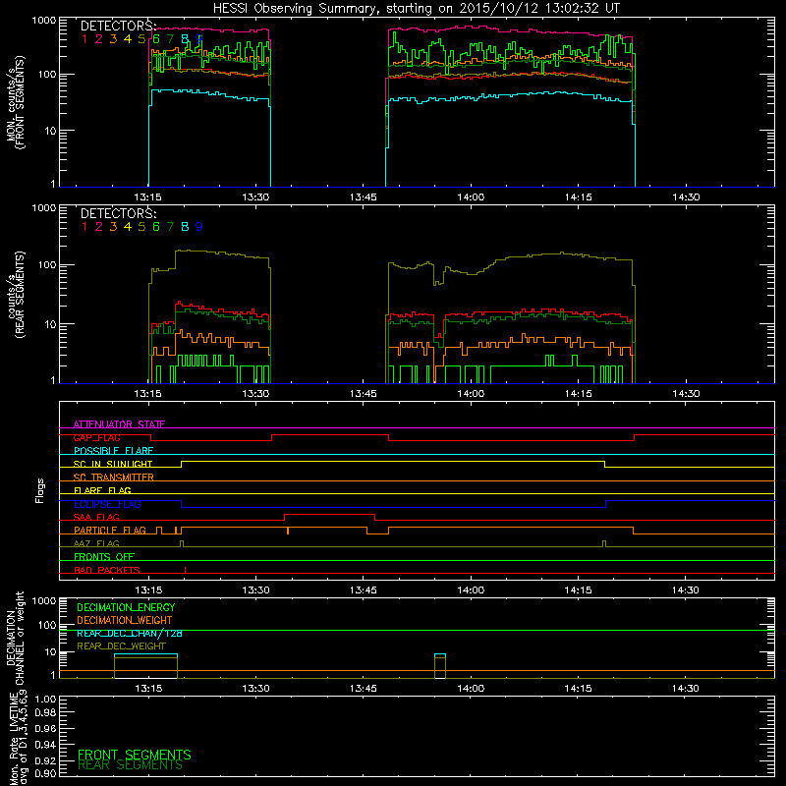Select detector 6 in front segments legend
786x786 pixels.
click(156, 38)
